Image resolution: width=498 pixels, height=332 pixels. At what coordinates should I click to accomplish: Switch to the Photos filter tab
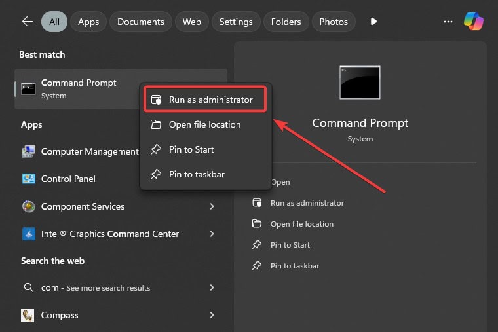click(334, 22)
